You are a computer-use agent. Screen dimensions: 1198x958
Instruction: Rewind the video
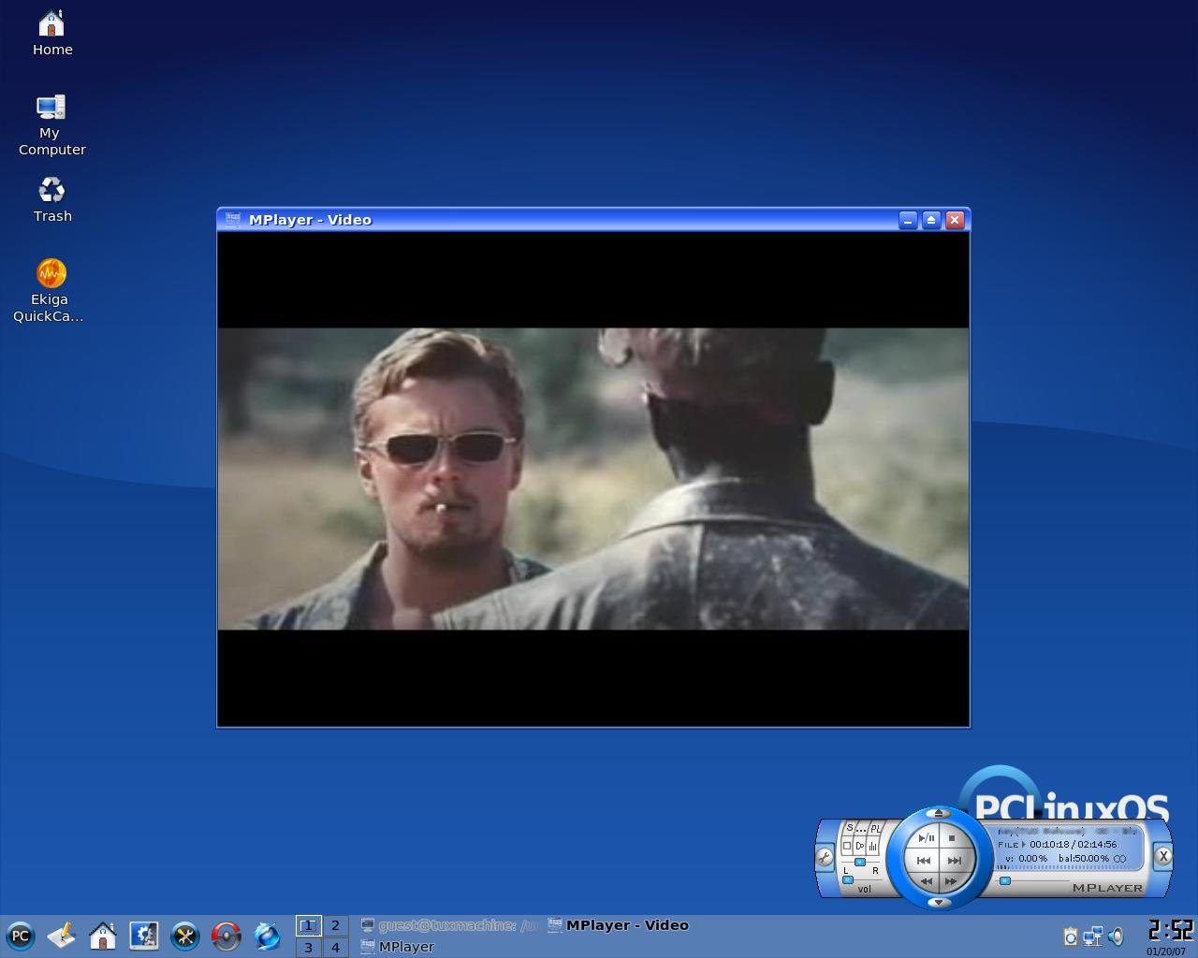(x=927, y=881)
